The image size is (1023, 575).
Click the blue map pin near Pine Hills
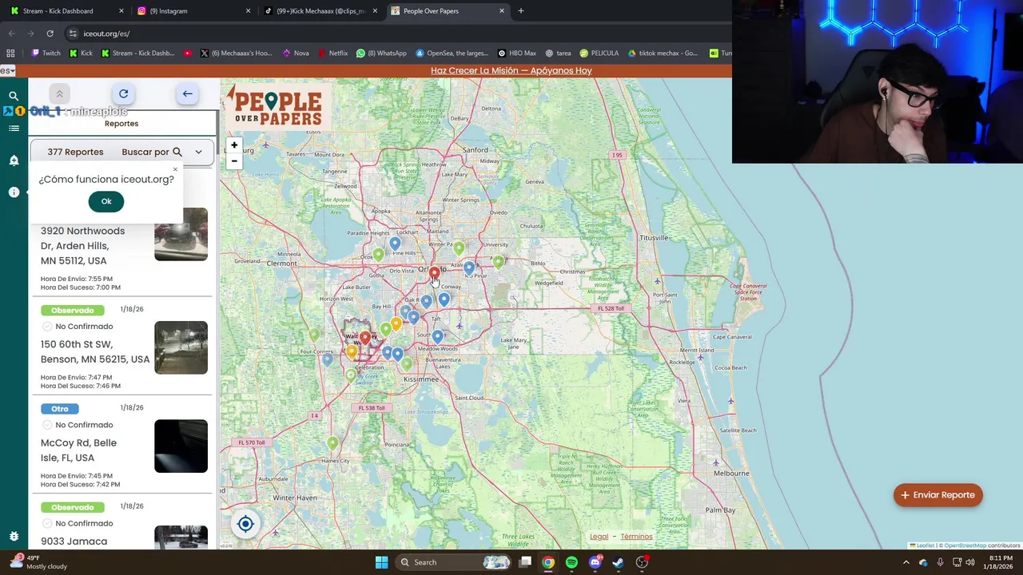click(395, 244)
